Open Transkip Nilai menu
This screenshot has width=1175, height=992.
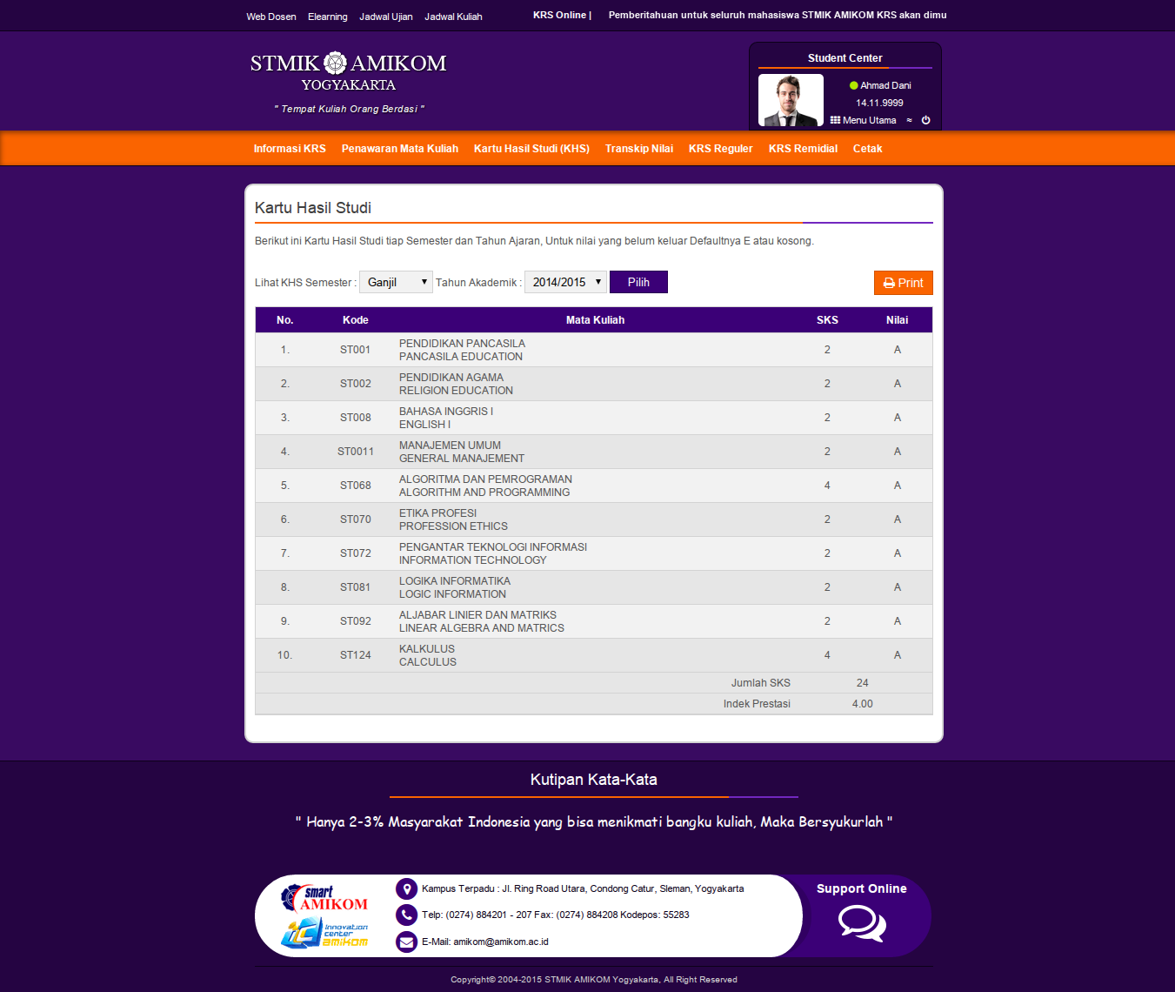click(639, 149)
